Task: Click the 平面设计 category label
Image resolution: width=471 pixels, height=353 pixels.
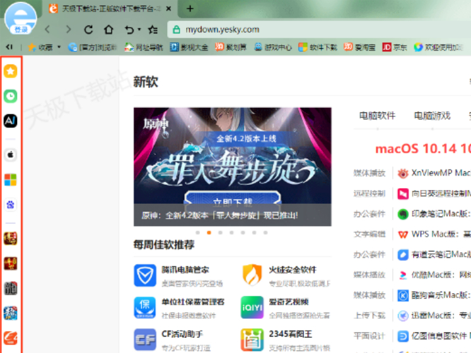Action: tap(370, 336)
